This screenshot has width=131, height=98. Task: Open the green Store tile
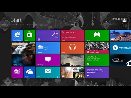point(29,36)
